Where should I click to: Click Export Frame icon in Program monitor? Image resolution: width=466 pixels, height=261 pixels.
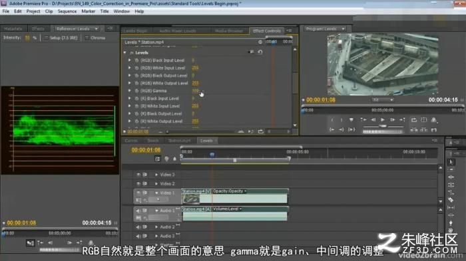tap(433, 130)
